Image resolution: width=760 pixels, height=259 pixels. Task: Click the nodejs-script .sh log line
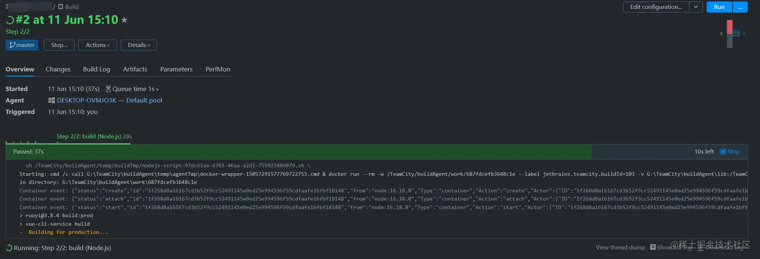(x=168, y=166)
